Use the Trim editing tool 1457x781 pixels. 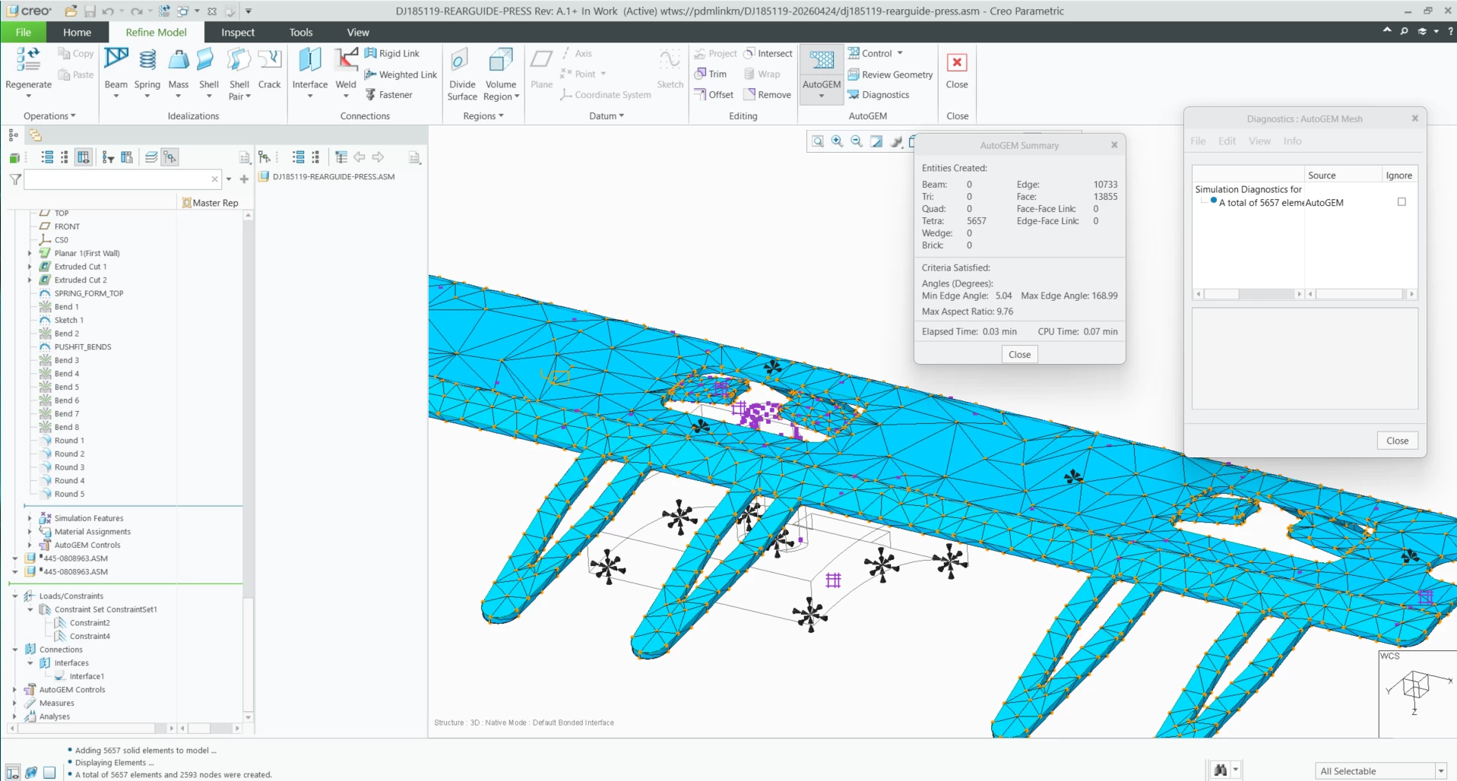[711, 74]
